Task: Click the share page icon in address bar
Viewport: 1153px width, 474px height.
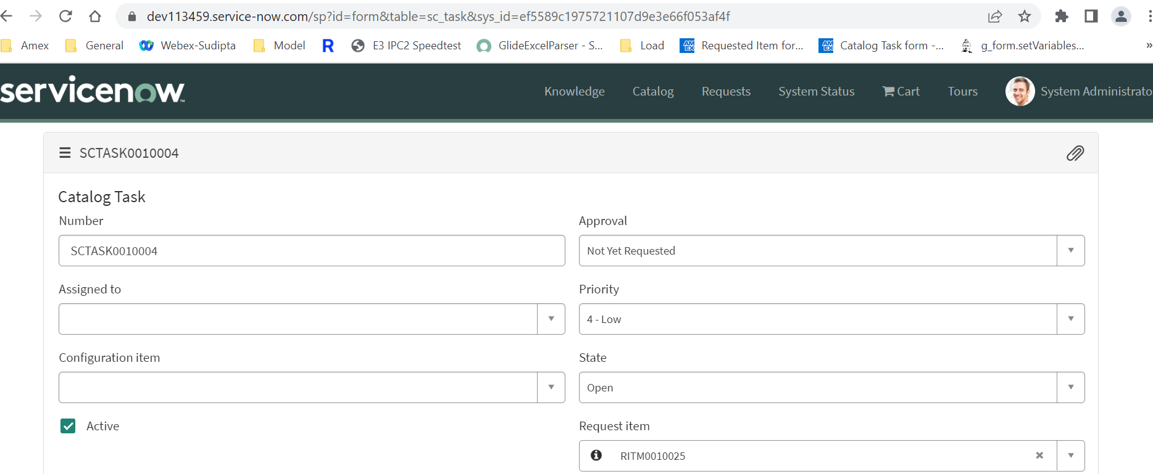Action: pos(994,17)
